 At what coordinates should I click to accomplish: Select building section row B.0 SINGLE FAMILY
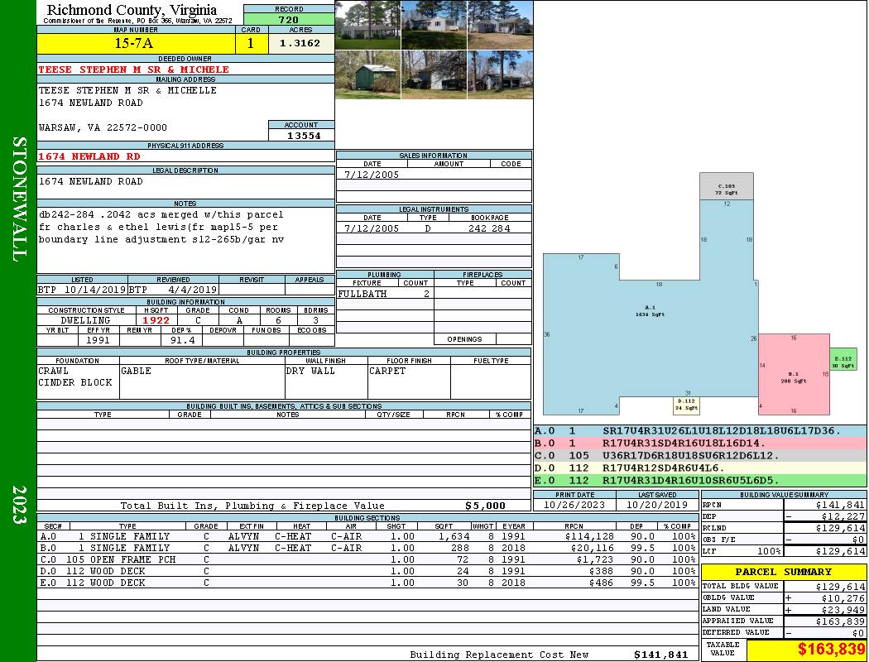(x=367, y=548)
